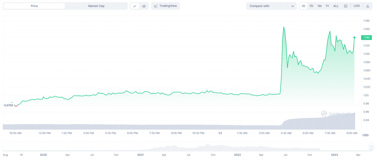Click 2022 on the bottom timeline navigator
Screen dimensions: 377x161
tap(237, 155)
